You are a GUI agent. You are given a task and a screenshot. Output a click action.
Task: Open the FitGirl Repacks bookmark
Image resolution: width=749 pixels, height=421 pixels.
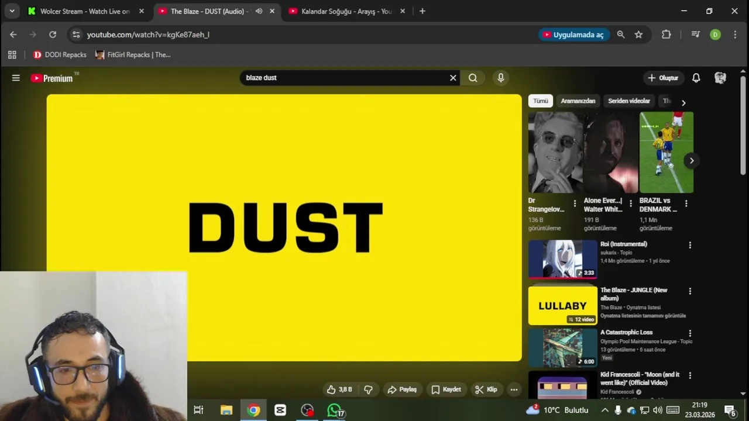(x=133, y=55)
